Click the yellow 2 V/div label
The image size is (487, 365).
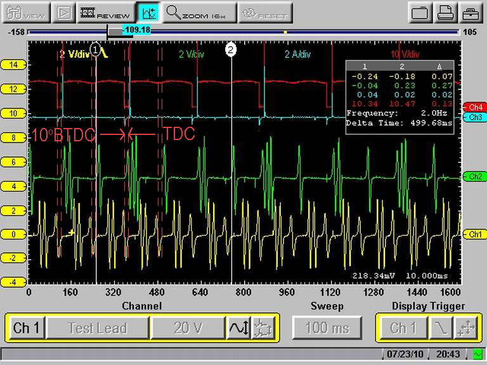(75, 54)
